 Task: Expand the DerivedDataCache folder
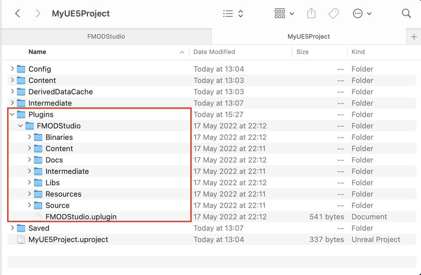click(x=12, y=92)
